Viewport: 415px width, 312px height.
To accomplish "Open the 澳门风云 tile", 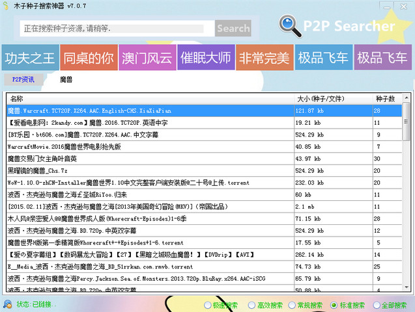I will (x=147, y=58).
